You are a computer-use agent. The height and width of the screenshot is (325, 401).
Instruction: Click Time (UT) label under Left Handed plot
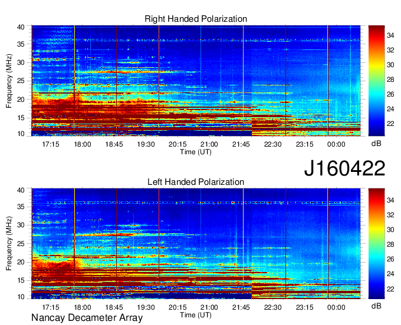point(196,315)
